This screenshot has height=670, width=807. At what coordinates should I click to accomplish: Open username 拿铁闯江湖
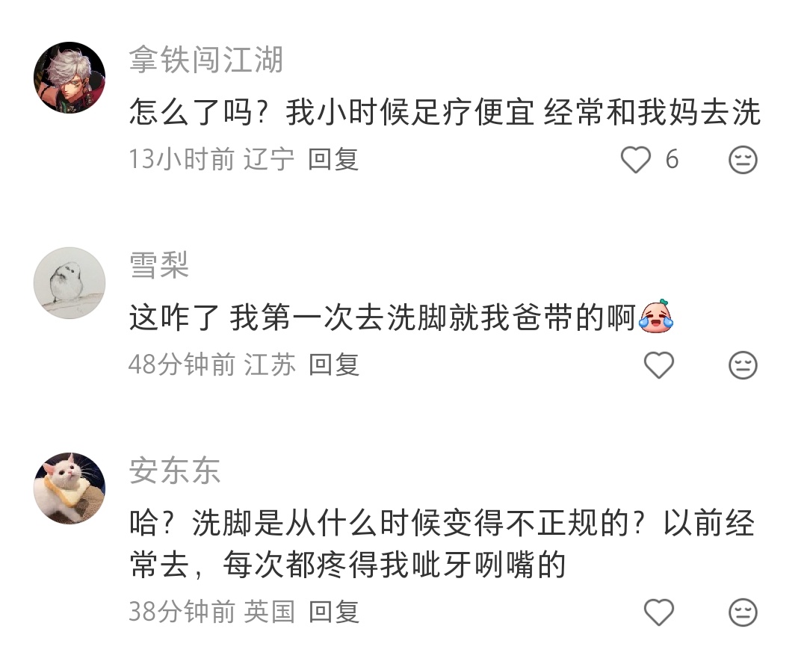tap(206, 59)
